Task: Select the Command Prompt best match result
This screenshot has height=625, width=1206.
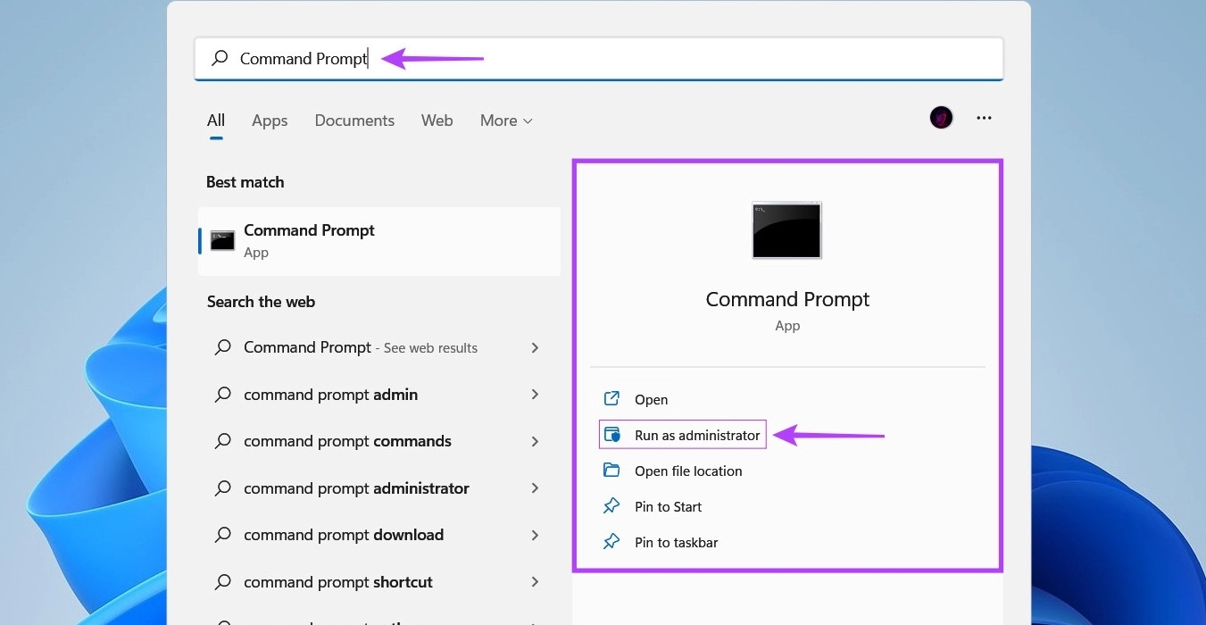Action: click(x=379, y=241)
